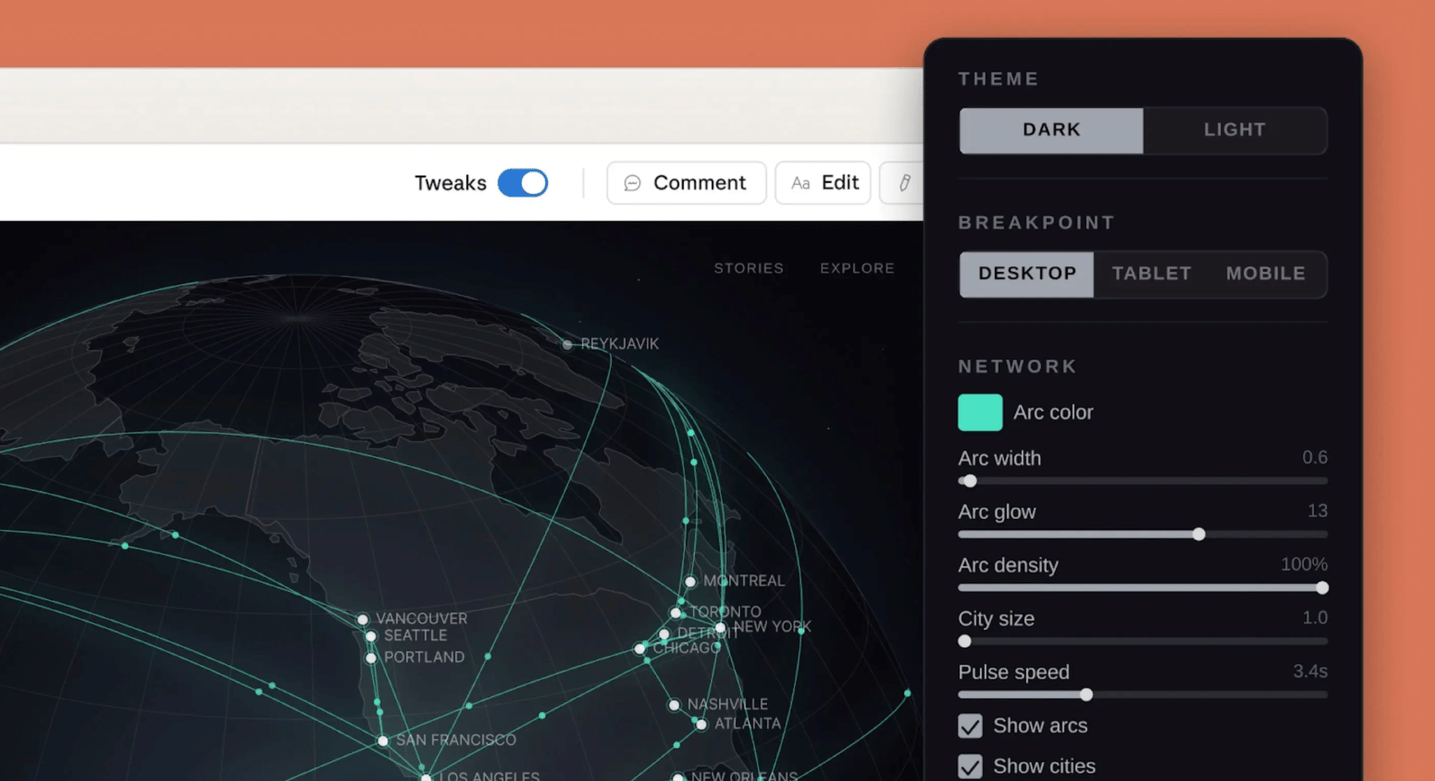Choose the DESKTOP breakpoint

tap(1027, 274)
